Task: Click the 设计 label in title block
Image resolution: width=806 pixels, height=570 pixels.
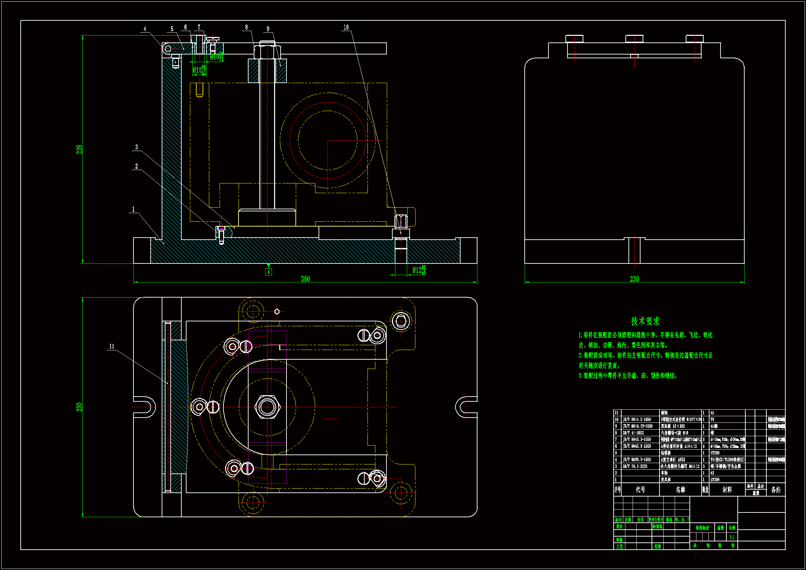Action: click(x=619, y=527)
